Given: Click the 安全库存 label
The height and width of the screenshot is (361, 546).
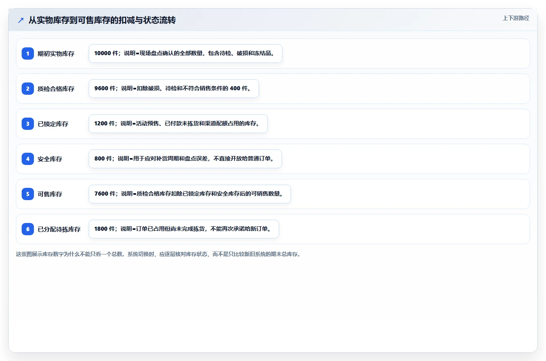Looking at the screenshot, I should point(50,159).
